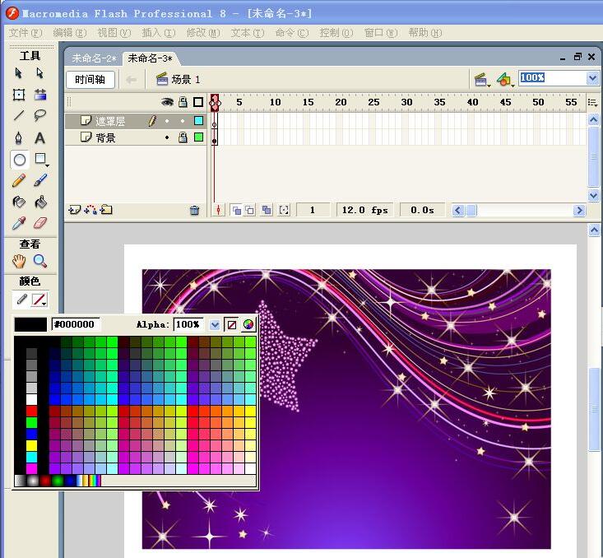Open the Edit Scene dropdown
Screen dimensions: 603x558
click(481, 80)
